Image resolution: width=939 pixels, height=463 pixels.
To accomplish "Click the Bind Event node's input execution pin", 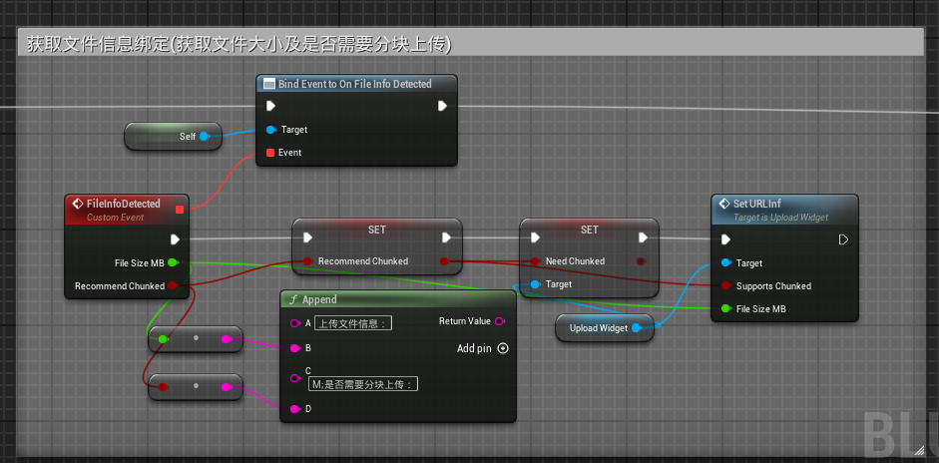I will [x=270, y=106].
